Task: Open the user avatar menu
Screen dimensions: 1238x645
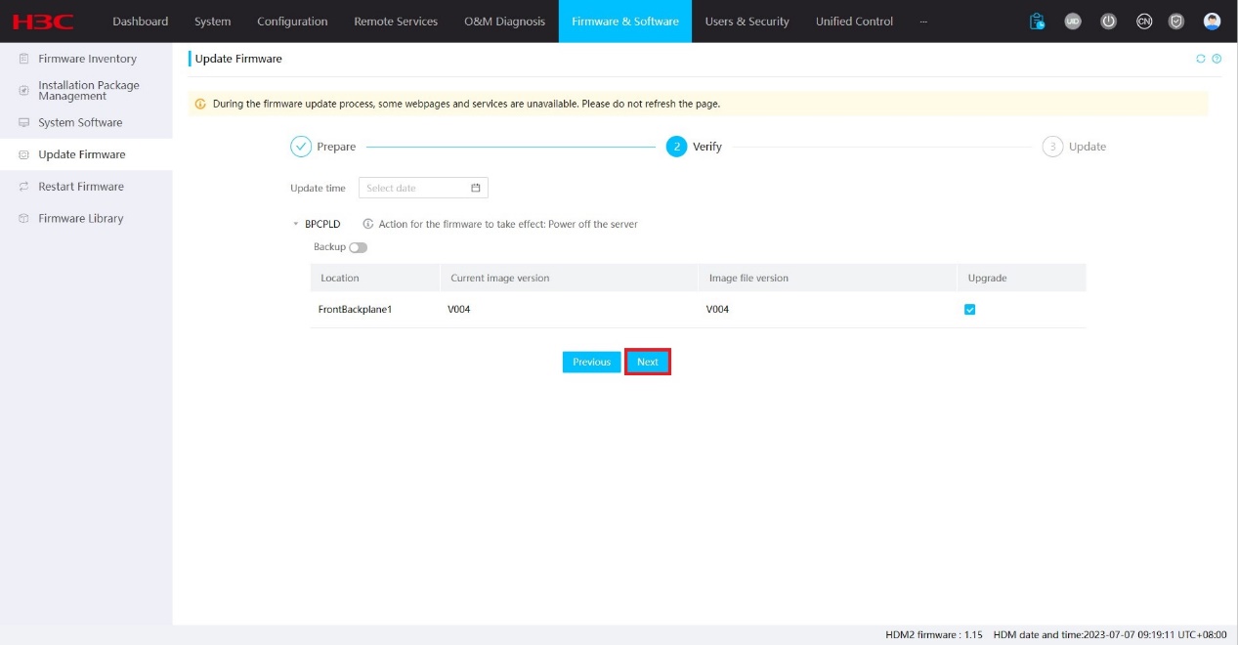Action: tap(1212, 21)
